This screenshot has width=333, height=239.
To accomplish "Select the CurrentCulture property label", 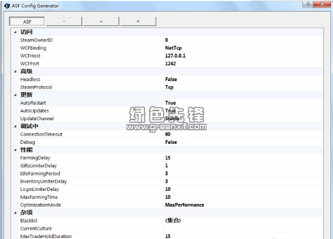I will (36, 228).
